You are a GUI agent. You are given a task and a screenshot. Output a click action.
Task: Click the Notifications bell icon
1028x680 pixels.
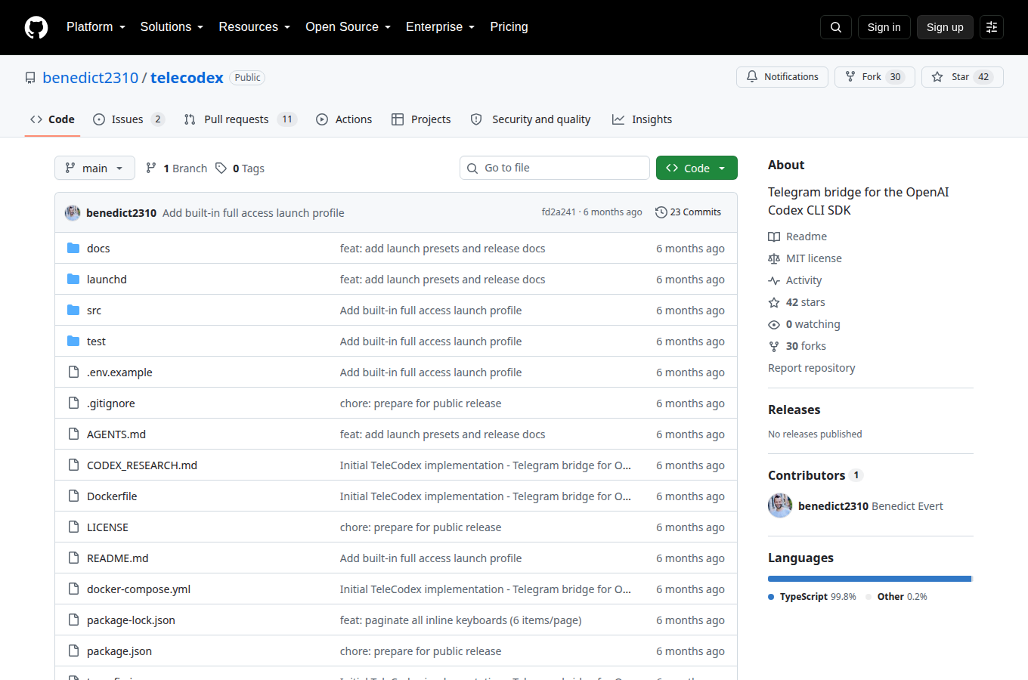pyautogui.click(x=752, y=77)
